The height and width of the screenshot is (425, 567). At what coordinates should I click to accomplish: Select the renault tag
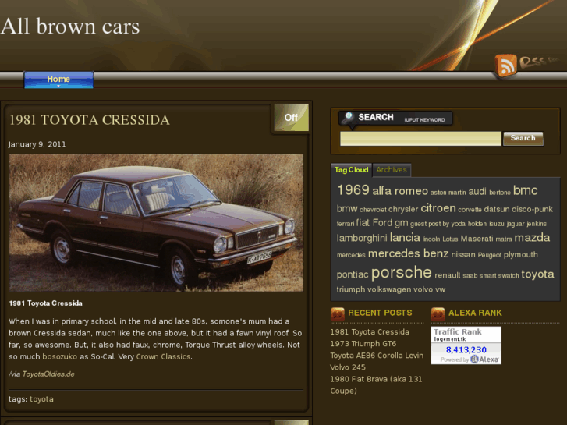click(x=448, y=275)
